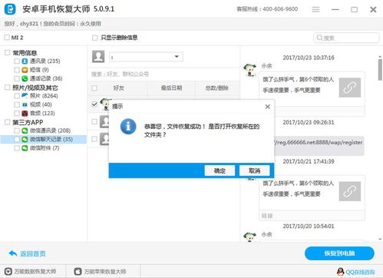Select the 微信聊天记录 (35) tree item
This screenshot has height=278, width=383.
coord(44,139)
